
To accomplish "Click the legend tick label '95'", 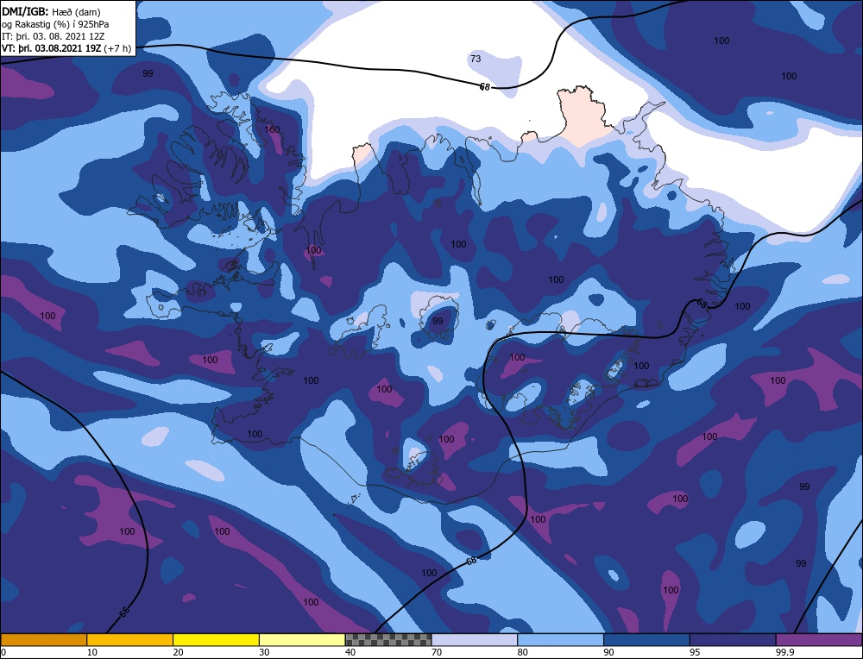I will [695, 652].
